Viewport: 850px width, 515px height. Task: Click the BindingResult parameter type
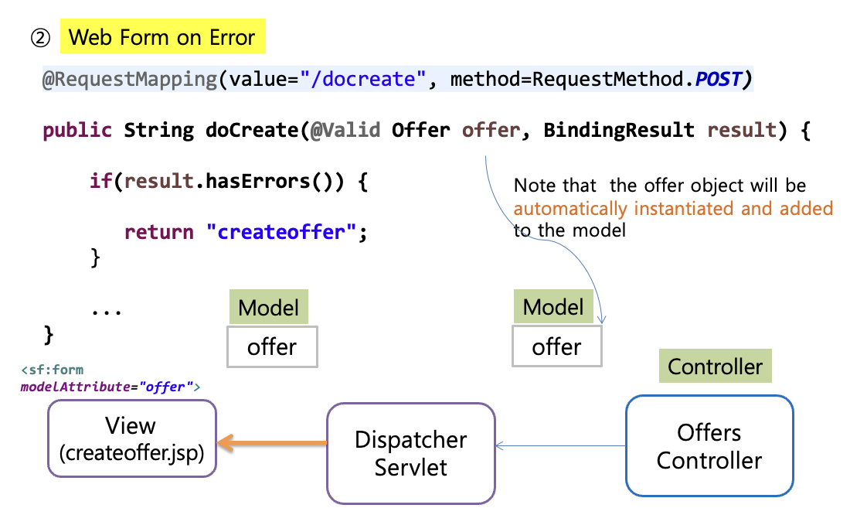[618, 130]
